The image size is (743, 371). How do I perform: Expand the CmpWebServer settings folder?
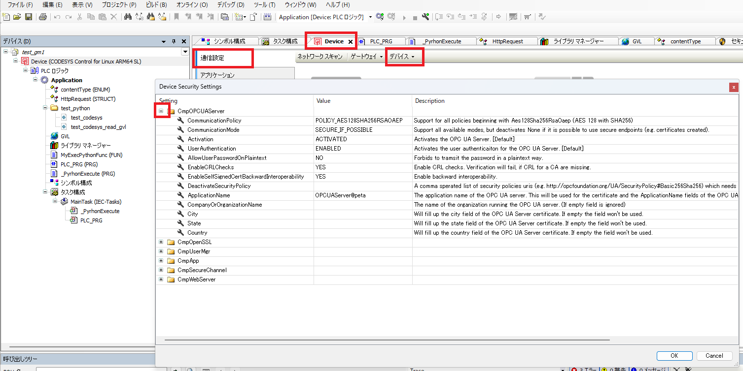[161, 279]
